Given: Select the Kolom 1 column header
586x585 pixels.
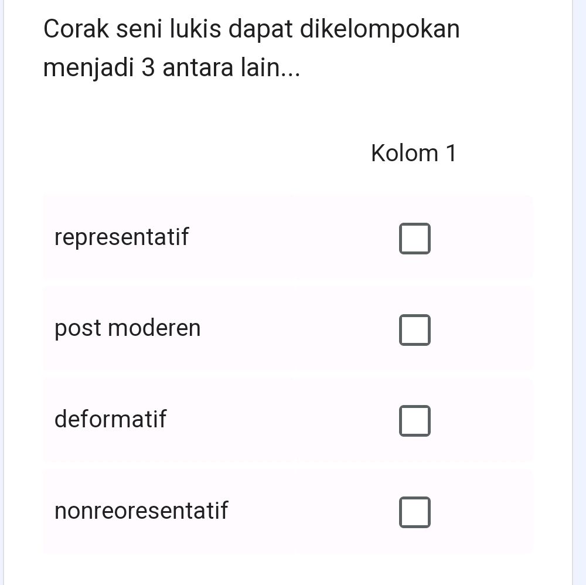Looking at the screenshot, I should coord(414,152).
